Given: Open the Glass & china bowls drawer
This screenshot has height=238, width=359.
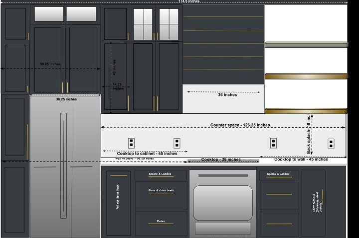Looking at the screenshot, I should [x=161, y=196].
